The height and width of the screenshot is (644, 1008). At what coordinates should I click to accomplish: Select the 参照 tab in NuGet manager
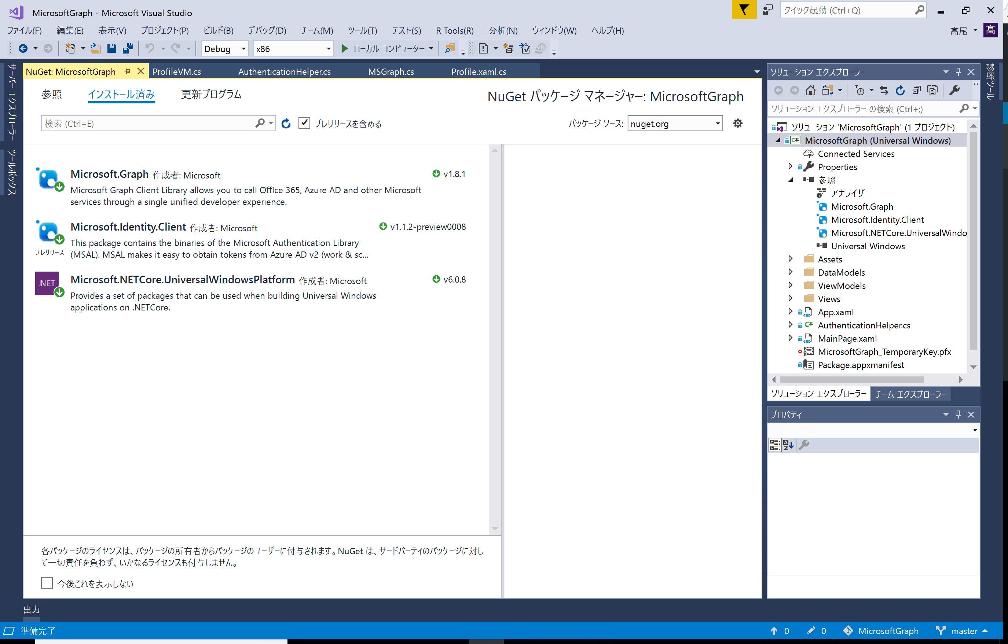(51, 94)
